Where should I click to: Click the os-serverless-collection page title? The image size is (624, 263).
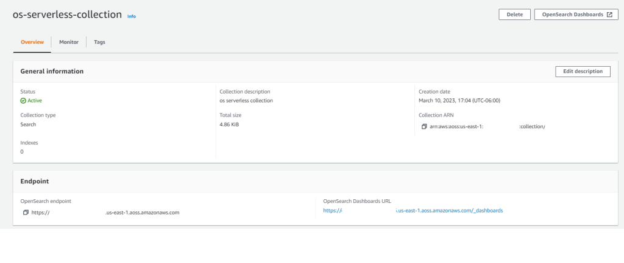68,15
